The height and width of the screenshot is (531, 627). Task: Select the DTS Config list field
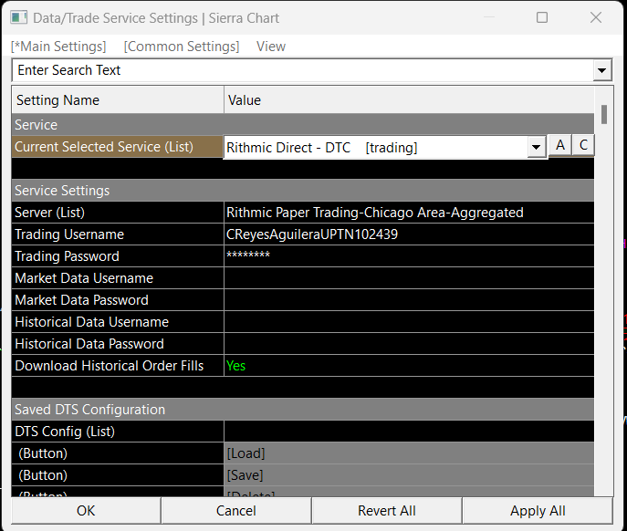pos(408,432)
